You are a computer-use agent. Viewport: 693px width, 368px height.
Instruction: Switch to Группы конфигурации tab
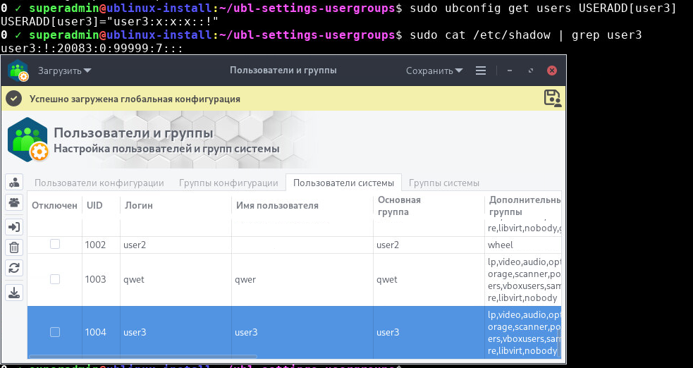[228, 183]
